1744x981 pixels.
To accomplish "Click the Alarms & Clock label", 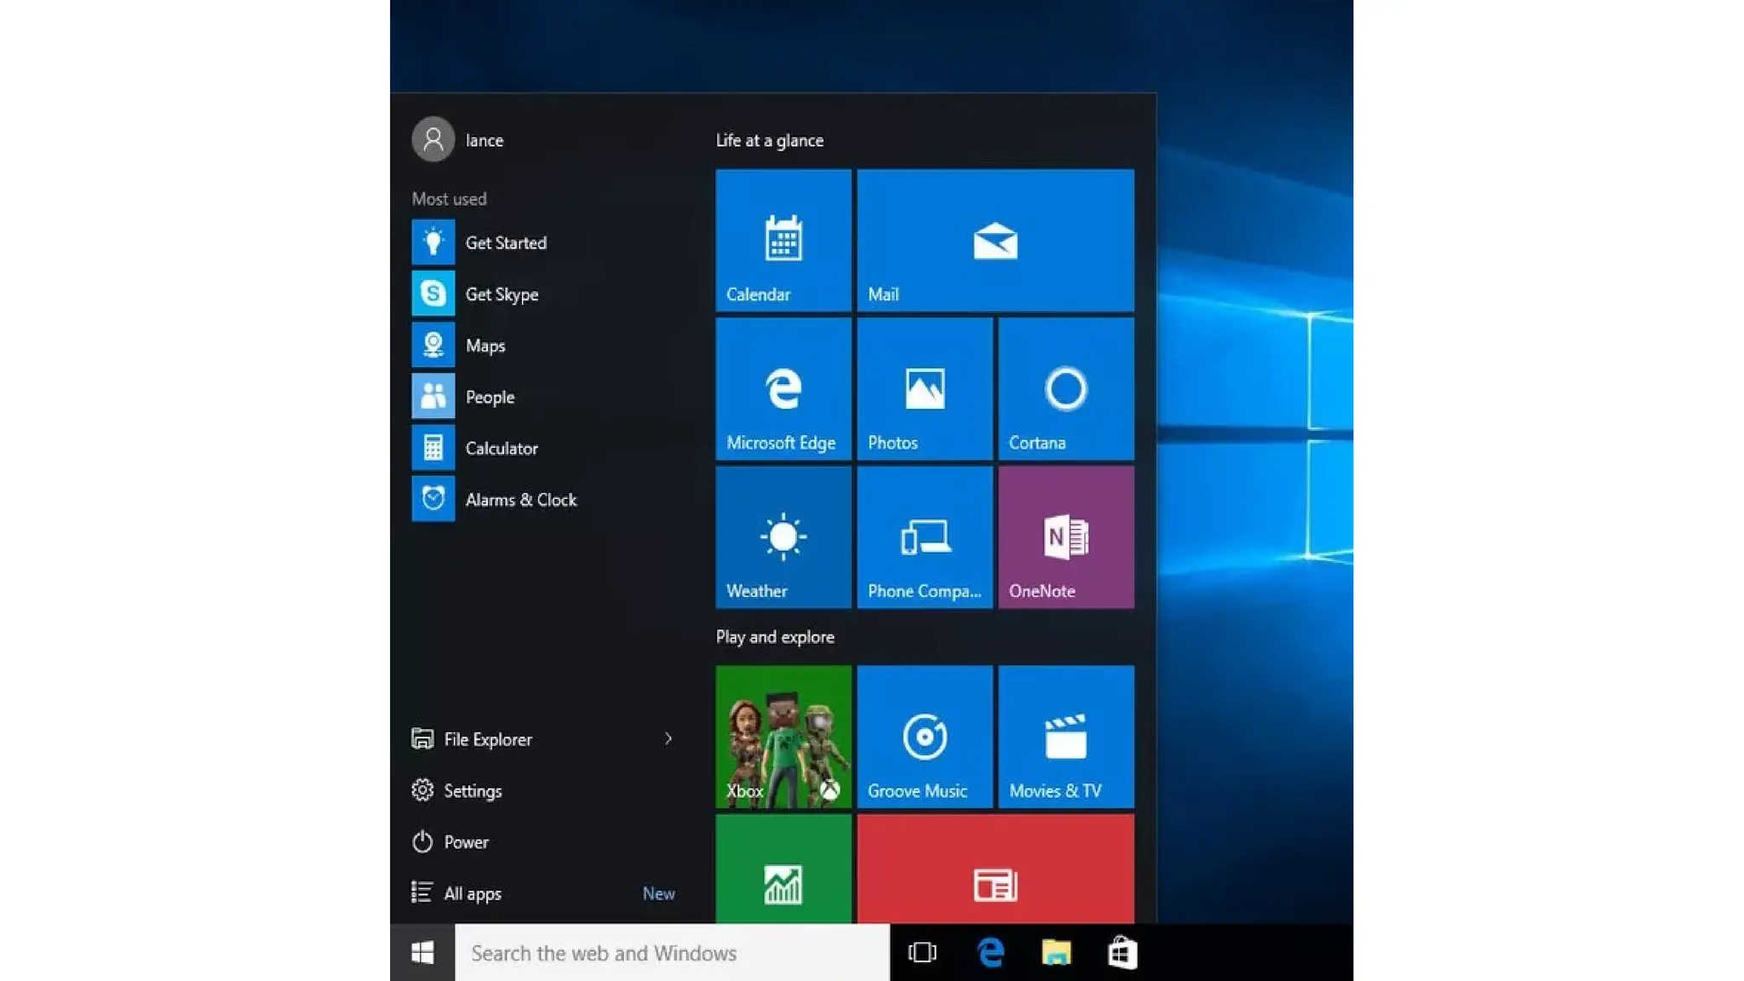I will pos(521,500).
